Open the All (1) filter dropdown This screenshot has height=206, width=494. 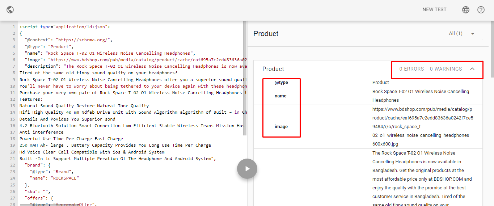462,34
